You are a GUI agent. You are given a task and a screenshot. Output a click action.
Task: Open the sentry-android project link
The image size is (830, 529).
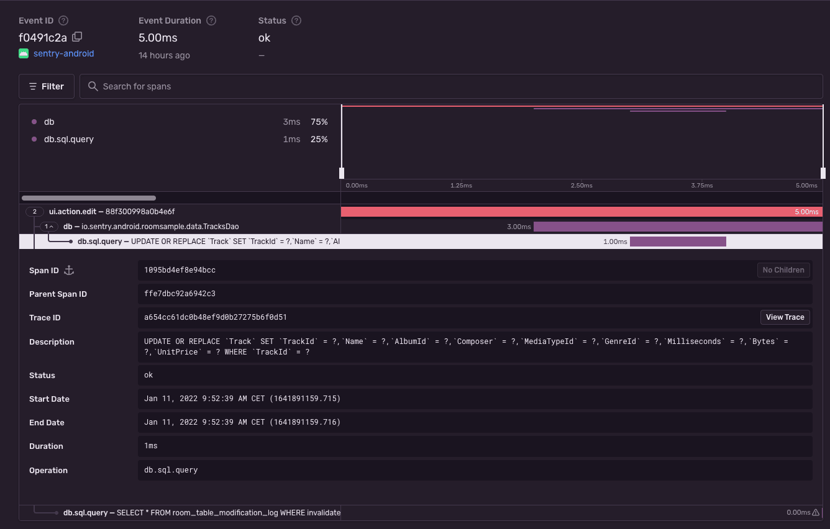(x=63, y=53)
